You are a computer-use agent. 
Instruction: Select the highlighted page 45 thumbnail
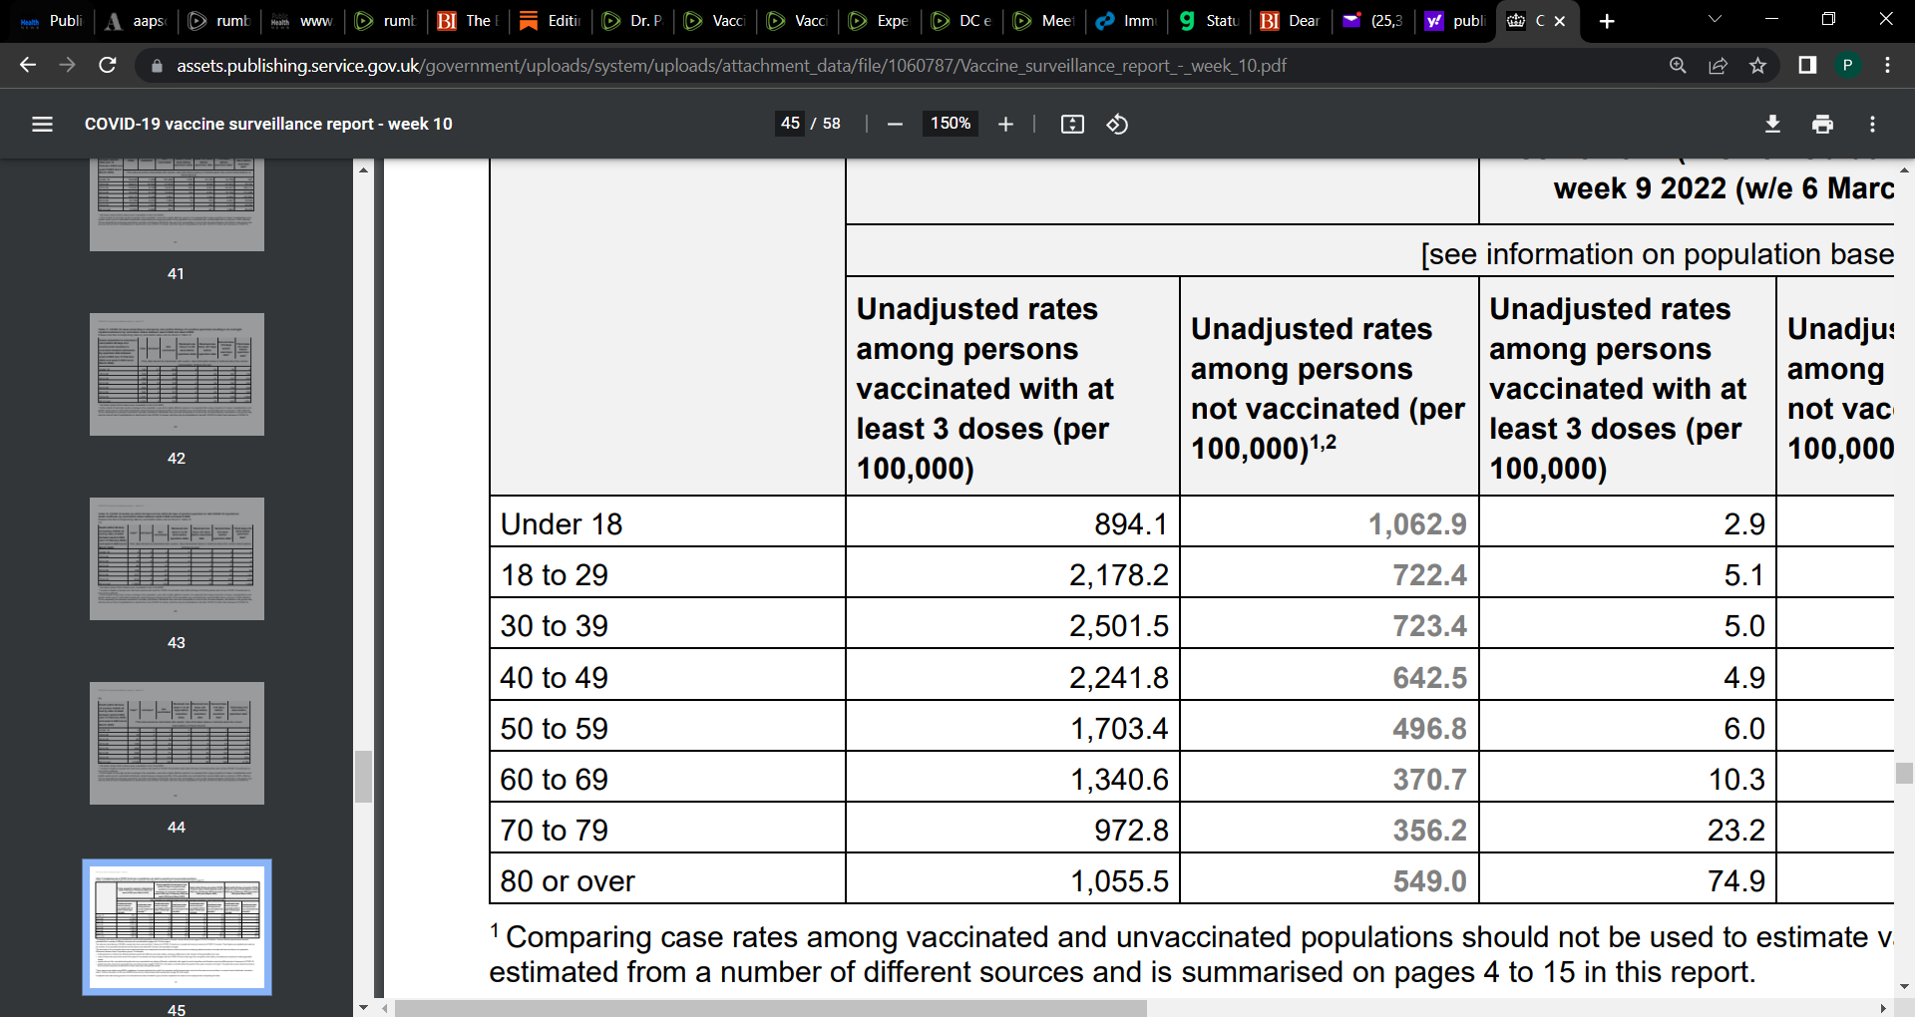tap(177, 927)
